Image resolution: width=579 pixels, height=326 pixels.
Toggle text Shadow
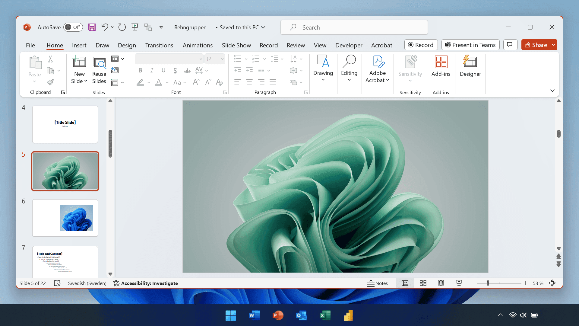[x=175, y=71]
